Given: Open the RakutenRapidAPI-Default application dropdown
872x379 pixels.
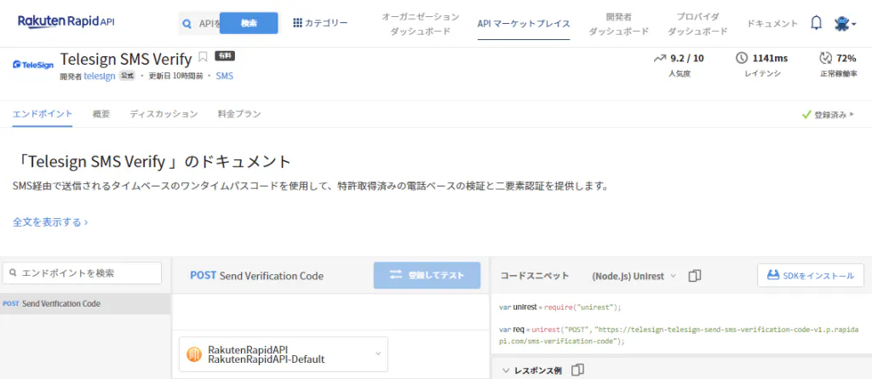Looking at the screenshot, I should click(283, 354).
